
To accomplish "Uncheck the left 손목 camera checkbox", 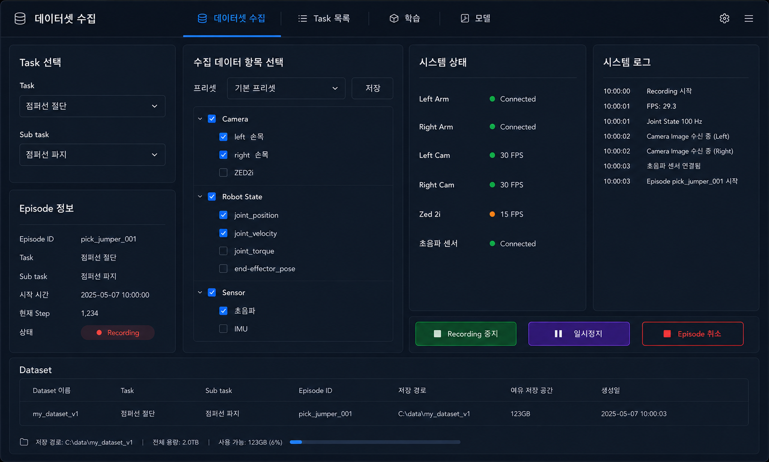I will click(x=223, y=137).
